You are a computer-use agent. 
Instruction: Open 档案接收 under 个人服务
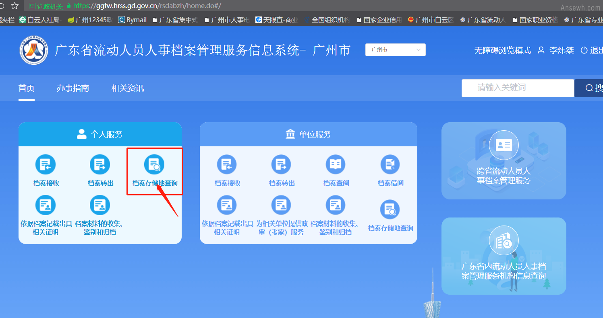(46, 171)
